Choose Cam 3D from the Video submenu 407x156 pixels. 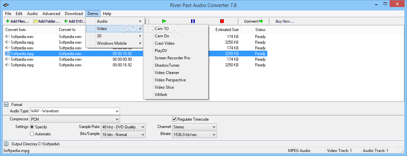point(176,29)
